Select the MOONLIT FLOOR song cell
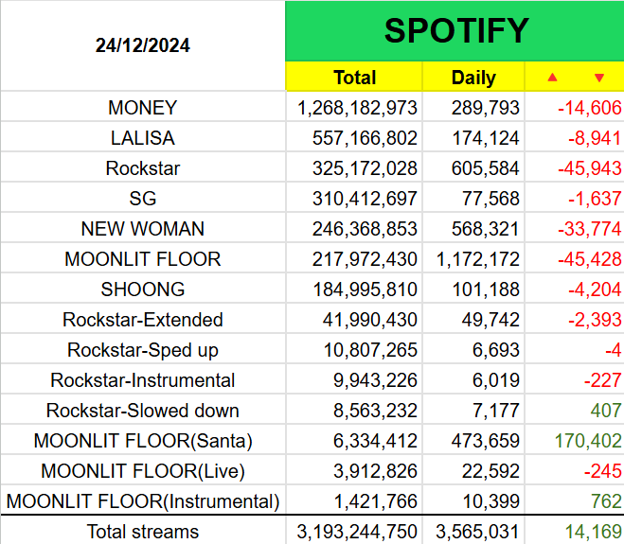624x544 pixels. pos(143,258)
